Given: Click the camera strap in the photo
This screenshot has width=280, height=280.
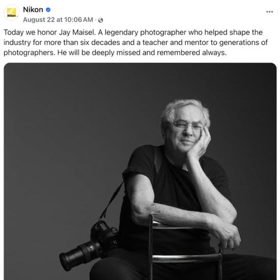Looking at the screenshot, I should 111,200.
